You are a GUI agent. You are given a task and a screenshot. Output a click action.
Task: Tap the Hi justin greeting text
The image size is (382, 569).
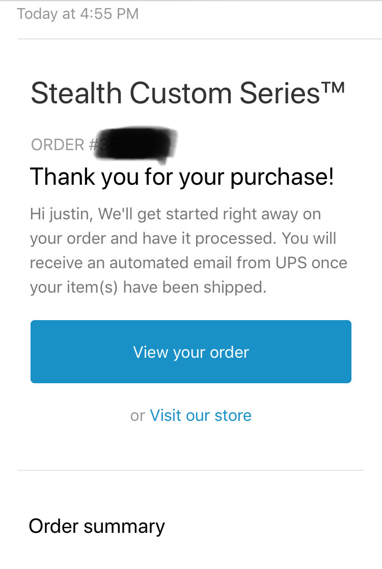[61, 214]
